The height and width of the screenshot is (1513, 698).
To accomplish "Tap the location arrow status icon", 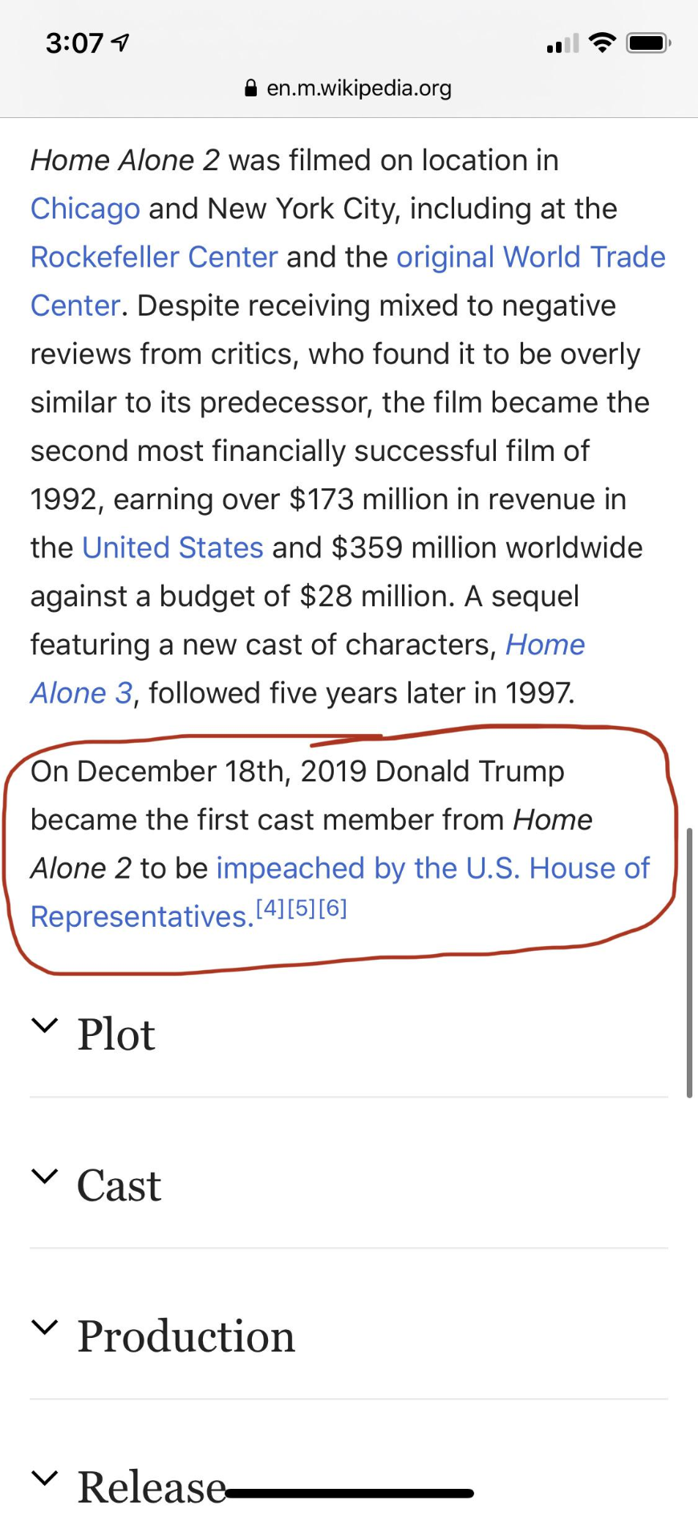I will 120,43.
